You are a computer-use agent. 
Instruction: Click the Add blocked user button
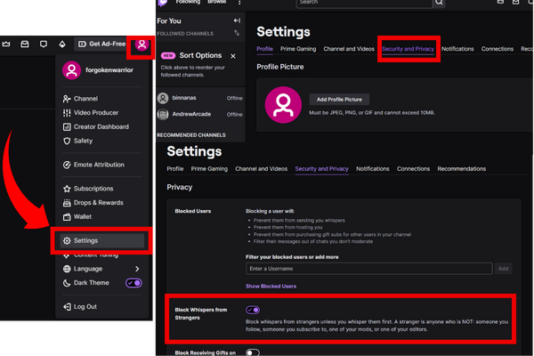[x=504, y=269]
